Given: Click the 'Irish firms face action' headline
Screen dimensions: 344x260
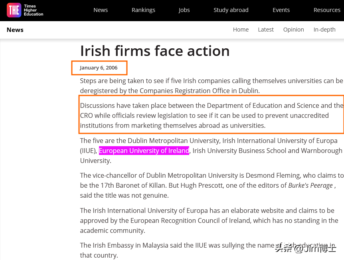Looking at the screenshot, I should click(155, 51).
